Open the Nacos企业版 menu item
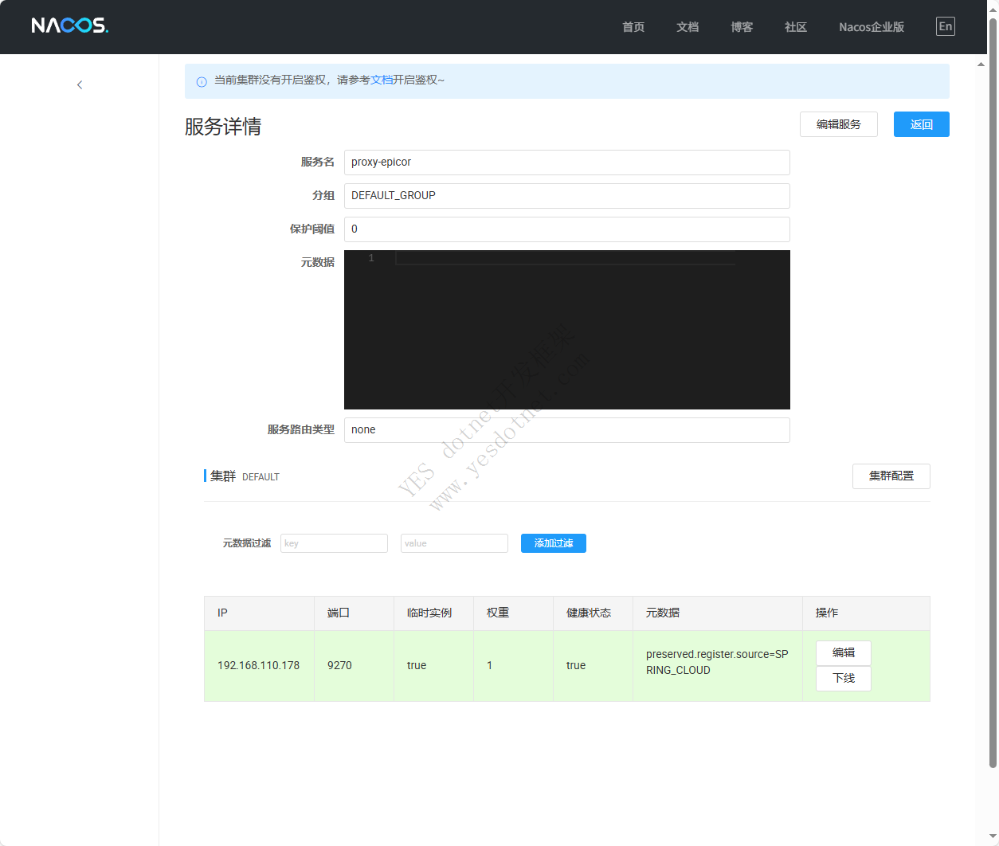Image resolution: width=999 pixels, height=846 pixels. 872,27
